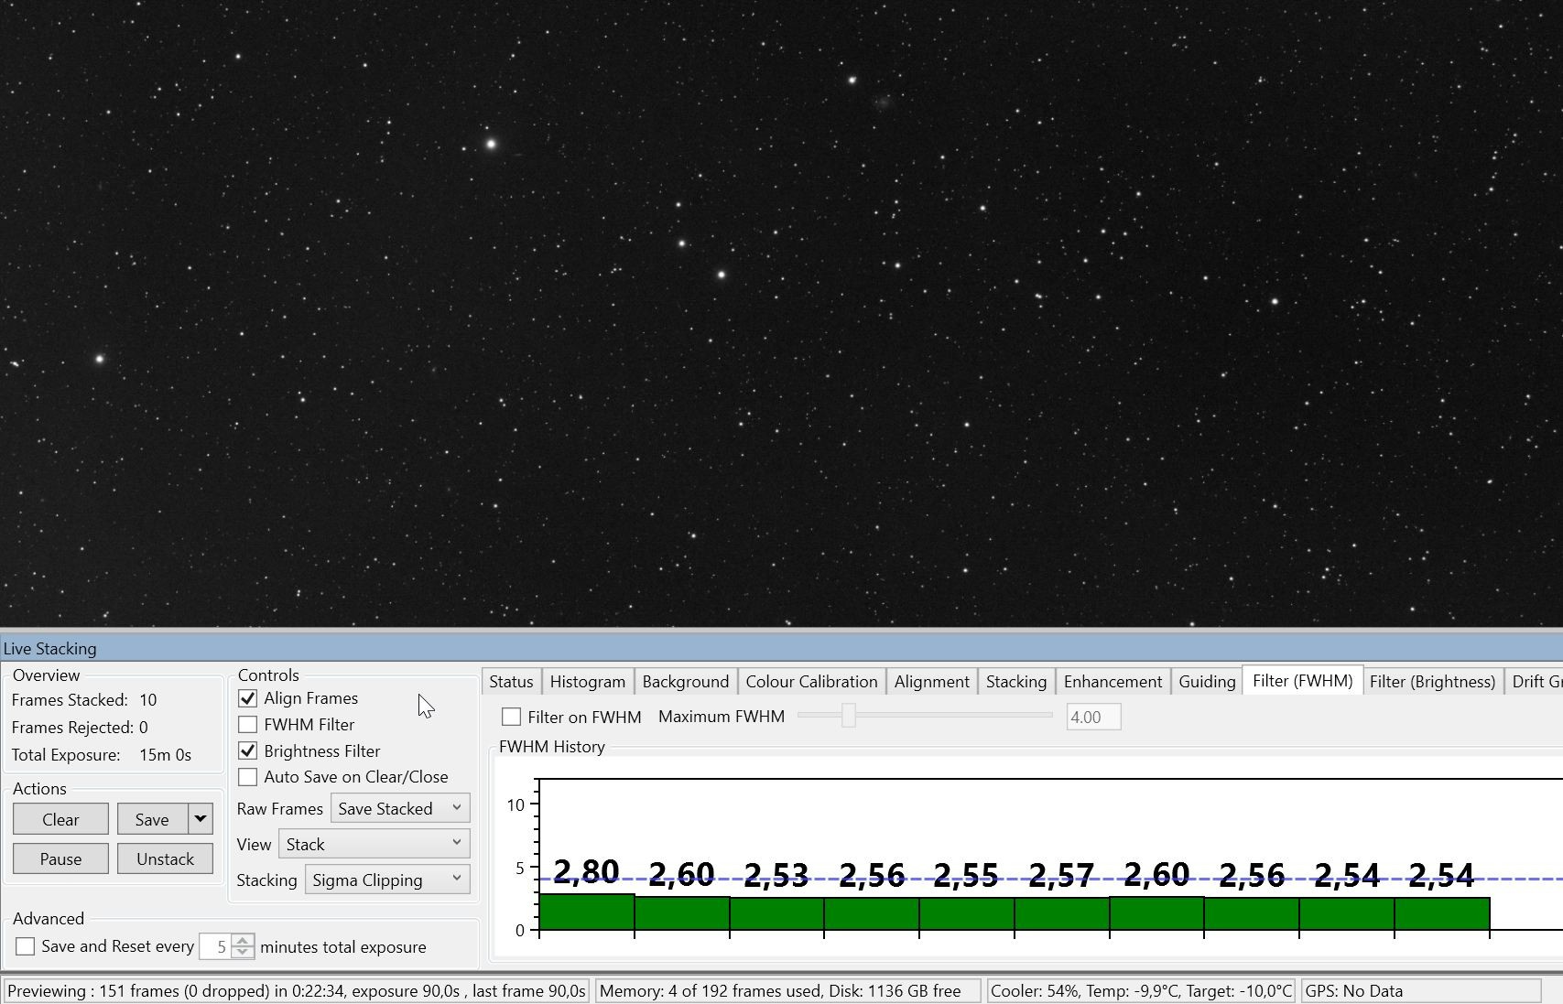The image size is (1563, 1004).
Task: Open the Colour Calibration tab
Action: (812, 682)
